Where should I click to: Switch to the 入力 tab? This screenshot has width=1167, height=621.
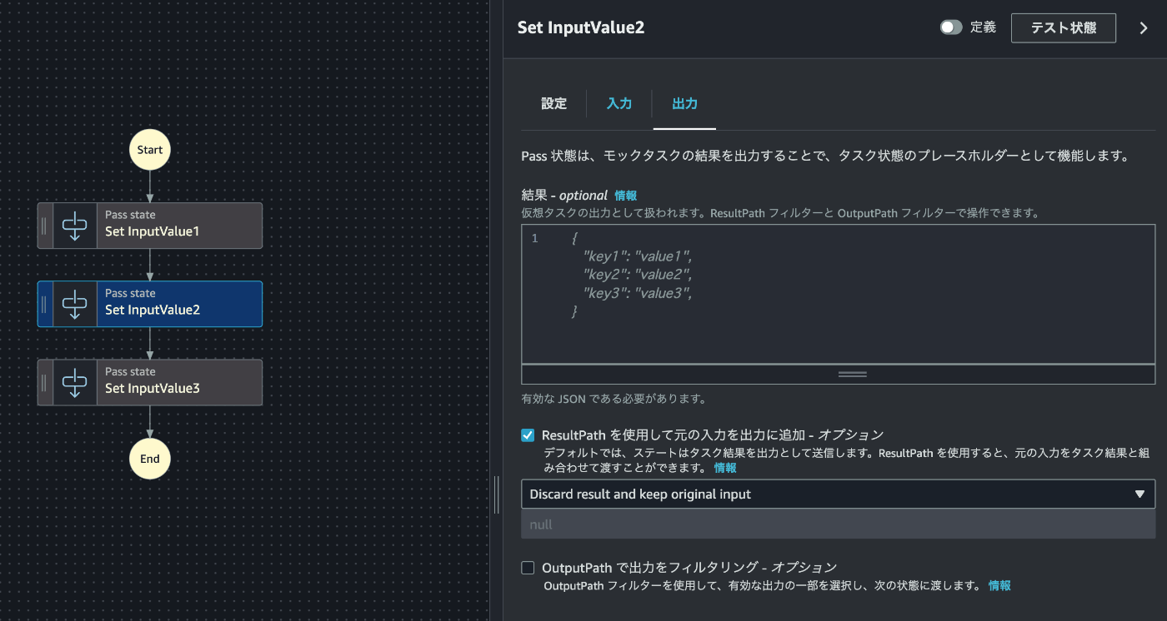click(619, 104)
